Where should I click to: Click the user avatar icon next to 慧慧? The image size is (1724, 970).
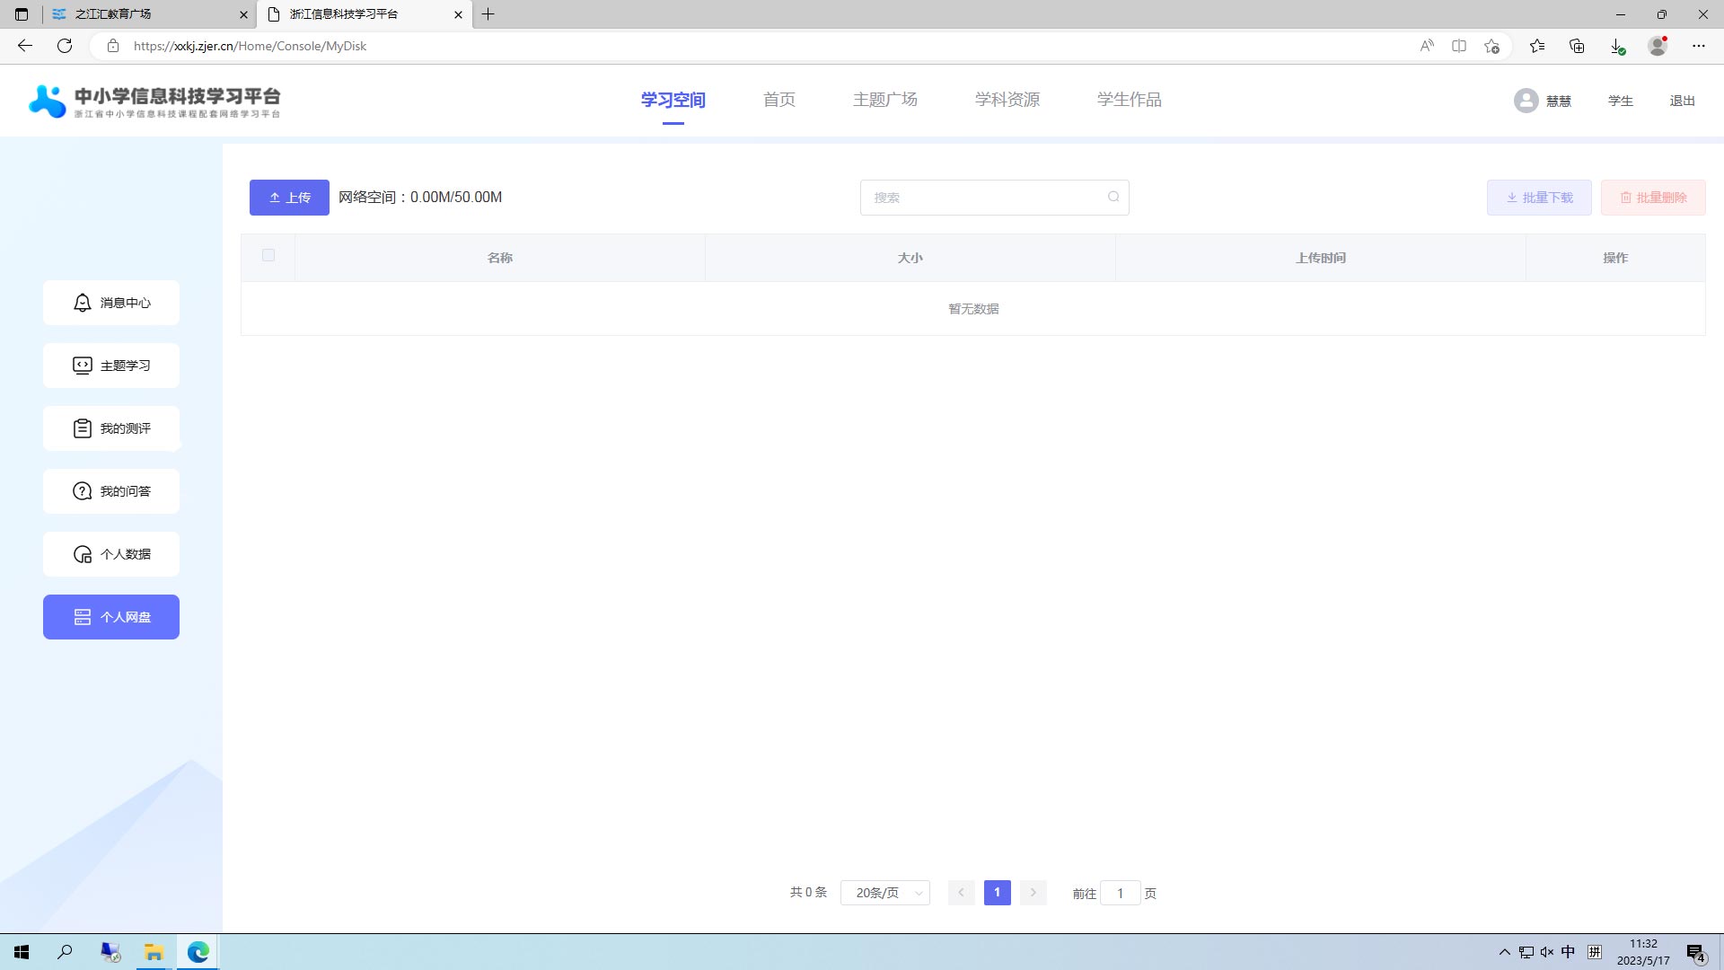1526,101
